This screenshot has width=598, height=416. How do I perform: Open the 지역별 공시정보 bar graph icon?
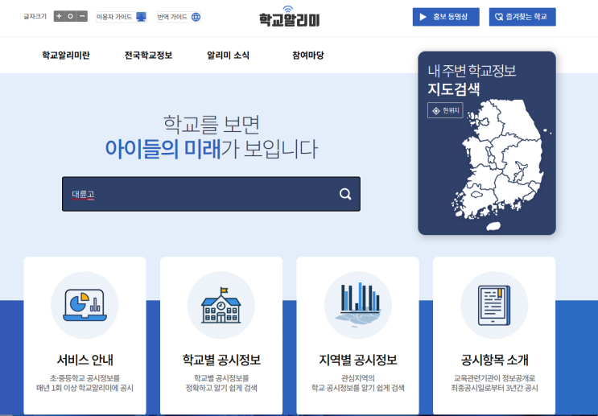[x=357, y=305]
